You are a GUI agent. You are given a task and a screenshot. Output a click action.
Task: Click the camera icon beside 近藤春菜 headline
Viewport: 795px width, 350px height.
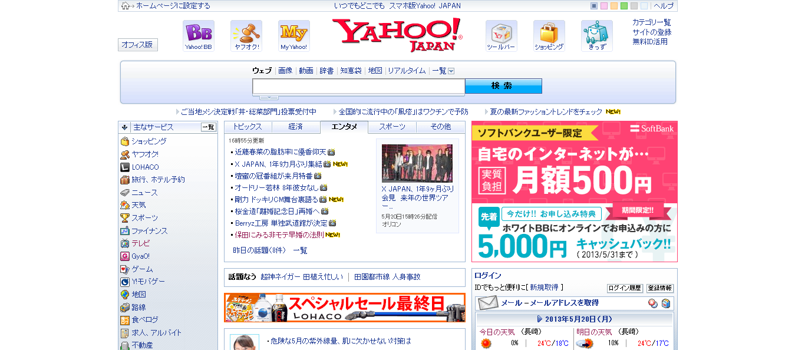point(331,152)
